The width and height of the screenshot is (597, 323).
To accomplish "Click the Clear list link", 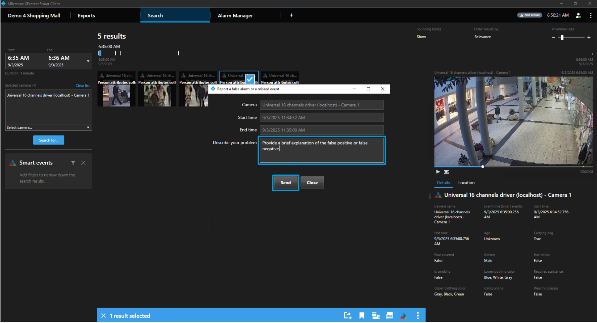I will click(x=83, y=86).
